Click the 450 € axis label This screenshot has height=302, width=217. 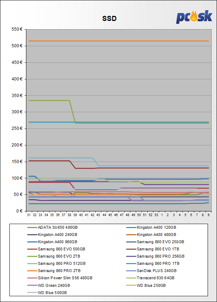pyautogui.click(x=17, y=62)
